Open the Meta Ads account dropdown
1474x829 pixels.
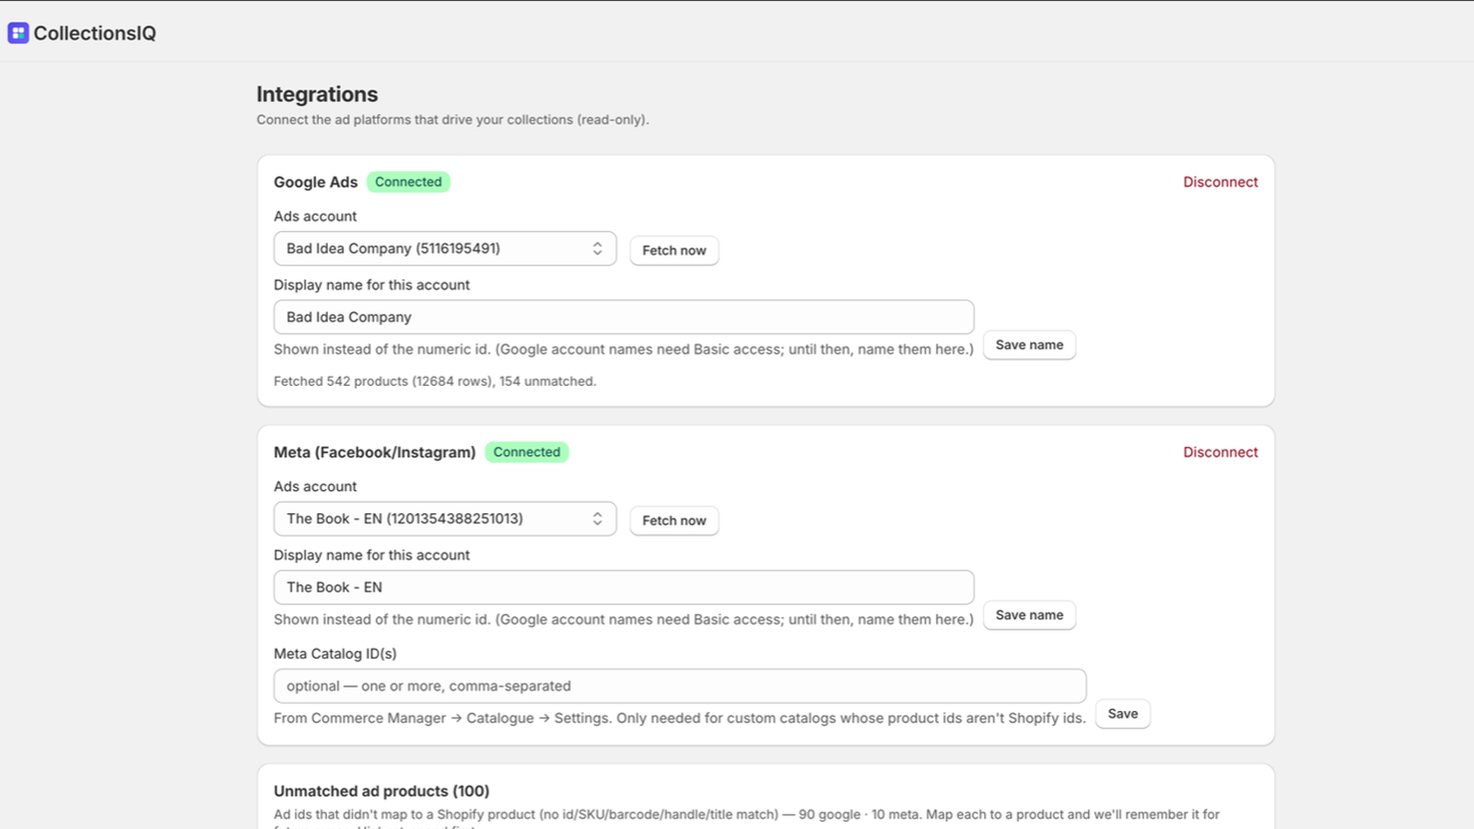click(x=445, y=519)
